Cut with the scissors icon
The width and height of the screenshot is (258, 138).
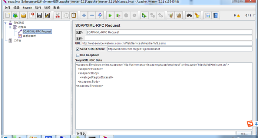57,16
